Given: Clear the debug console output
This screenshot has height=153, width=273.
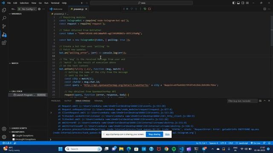Looking at the screenshot, I should 260,101.
